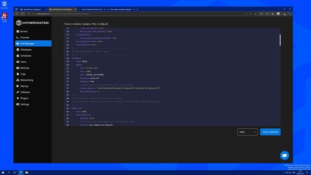Open the Plugins page
This screenshot has width=311, height=175.
point(33,98)
